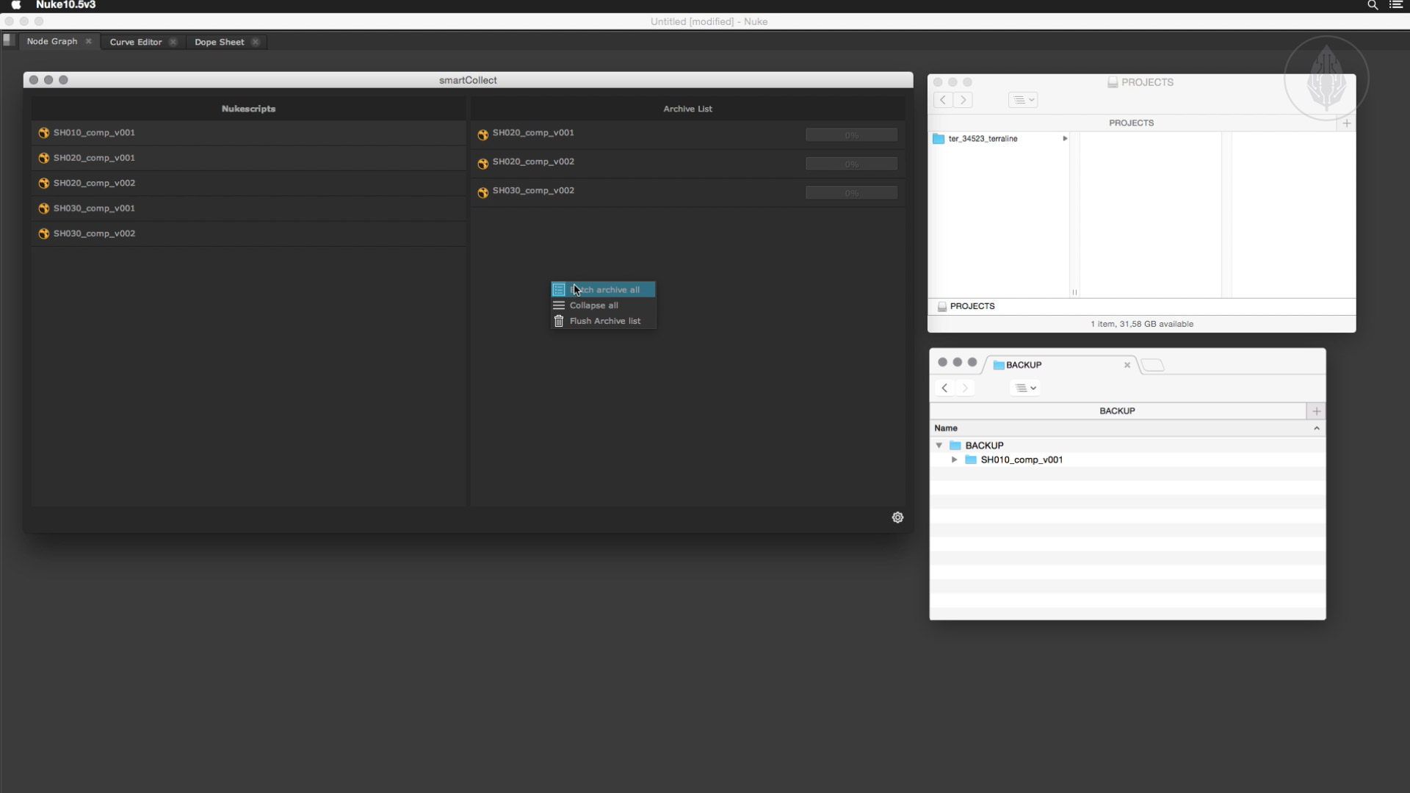Click the Nuke pane menu icon beside Node Graph
The height and width of the screenshot is (793, 1410).
click(8, 40)
